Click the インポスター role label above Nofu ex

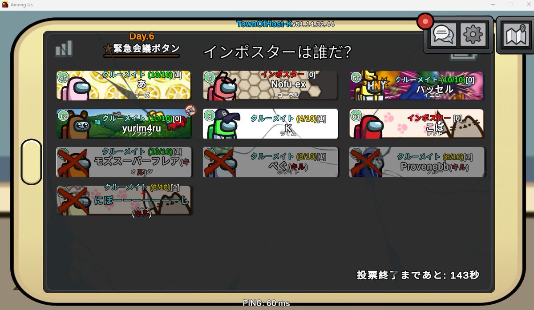point(283,75)
